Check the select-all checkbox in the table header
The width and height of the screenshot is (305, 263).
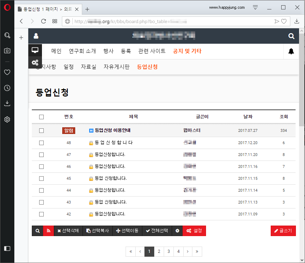(x=41, y=116)
